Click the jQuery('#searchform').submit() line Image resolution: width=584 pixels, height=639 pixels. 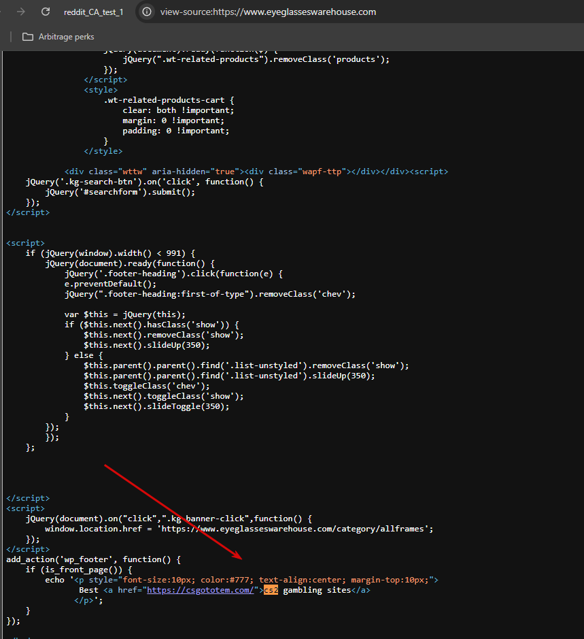click(120, 192)
